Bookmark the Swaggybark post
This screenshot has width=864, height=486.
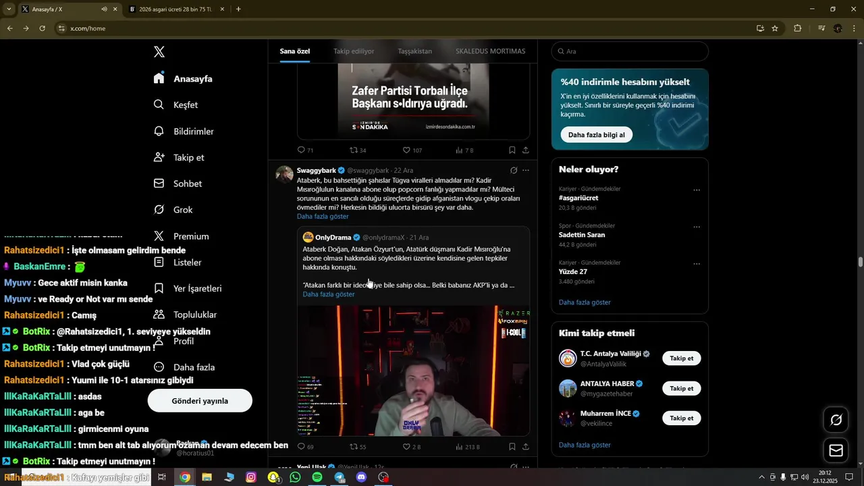click(x=512, y=447)
